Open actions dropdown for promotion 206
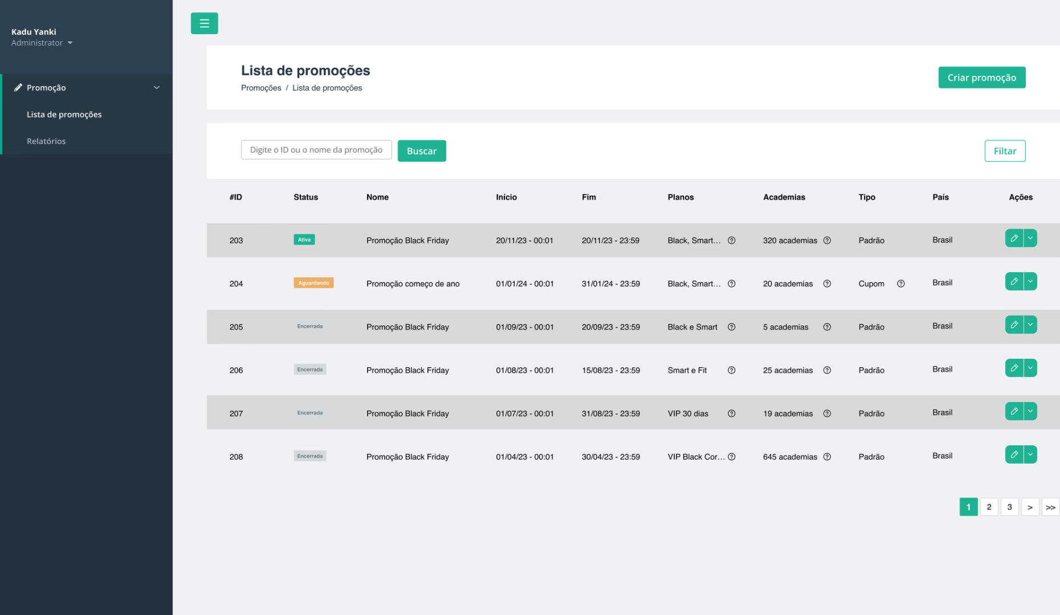Screen dimensions: 1060x615 coord(1030,368)
